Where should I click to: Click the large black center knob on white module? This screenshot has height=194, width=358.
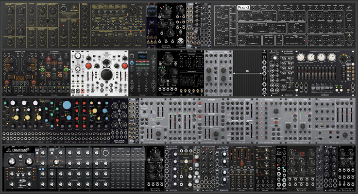(107, 74)
